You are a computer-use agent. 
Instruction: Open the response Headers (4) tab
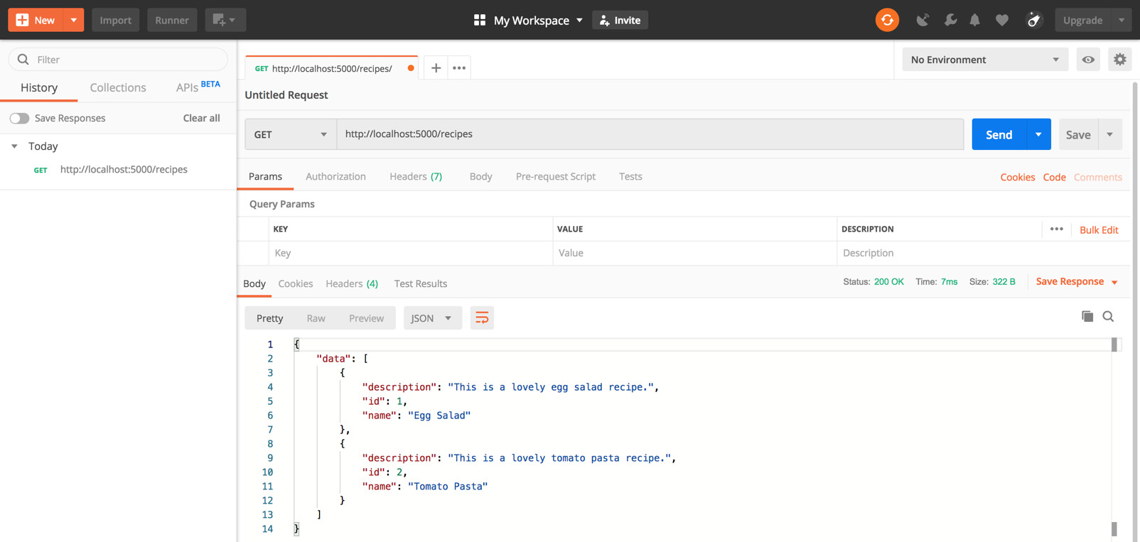click(352, 283)
